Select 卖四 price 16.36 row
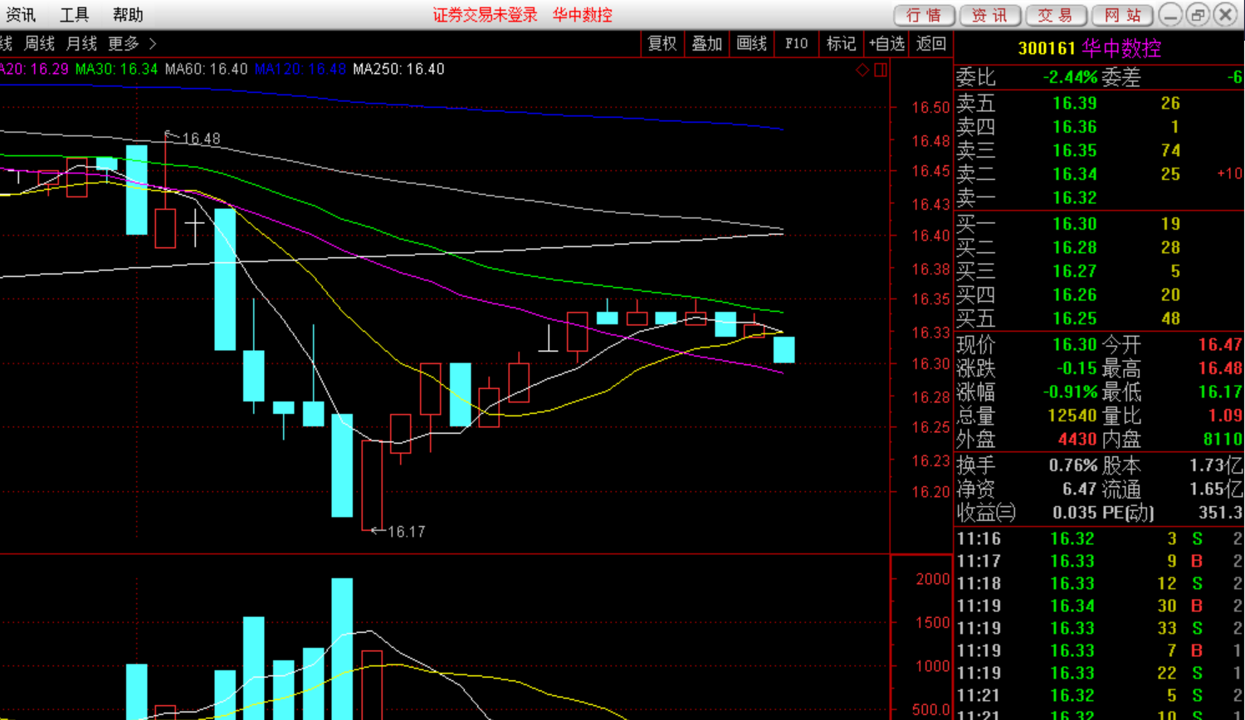 click(x=1099, y=127)
